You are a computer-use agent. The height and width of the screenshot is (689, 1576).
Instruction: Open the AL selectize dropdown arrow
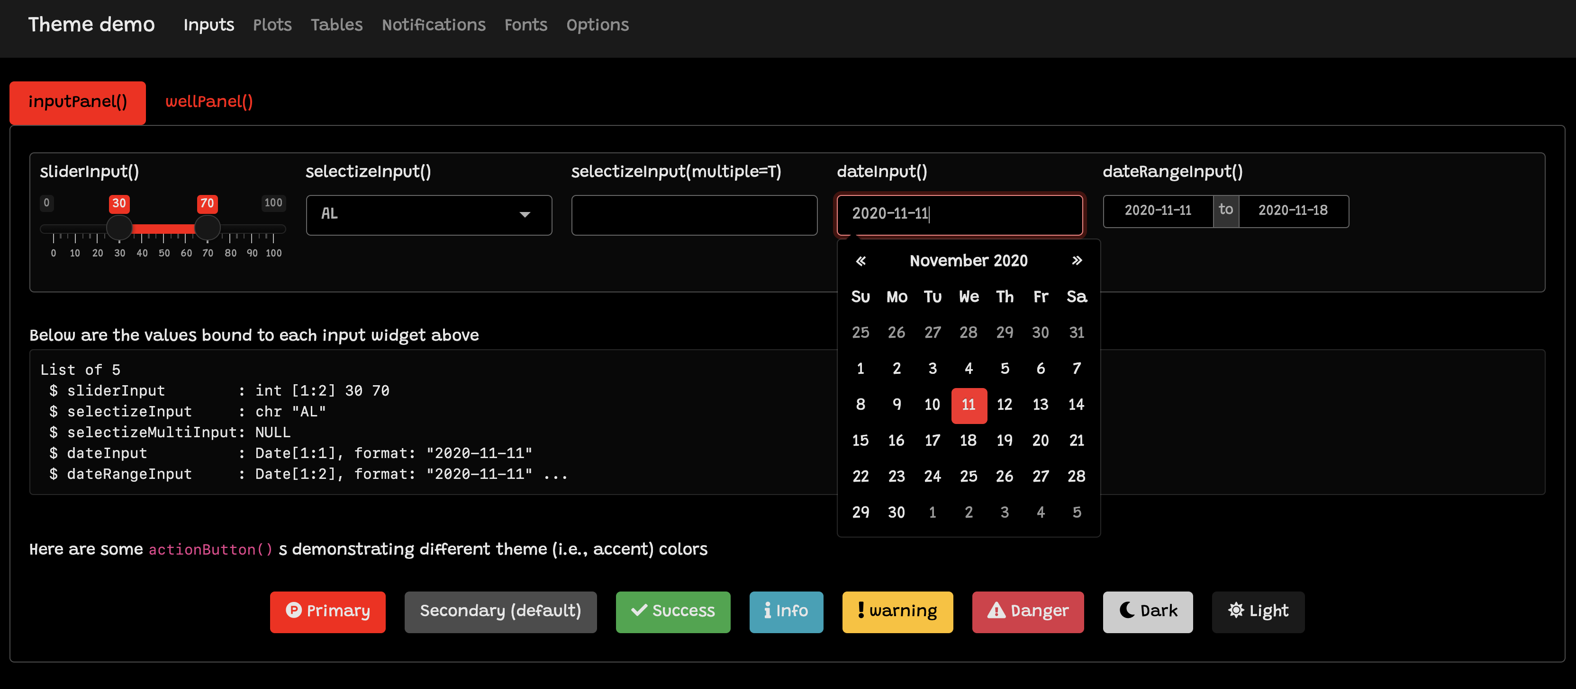(525, 214)
